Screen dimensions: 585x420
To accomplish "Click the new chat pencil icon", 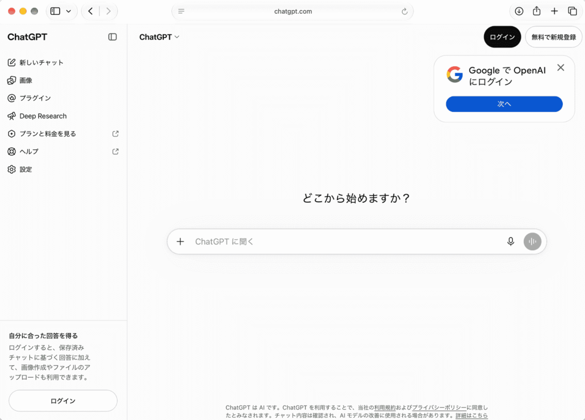I will pyautogui.click(x=11, y=62).
